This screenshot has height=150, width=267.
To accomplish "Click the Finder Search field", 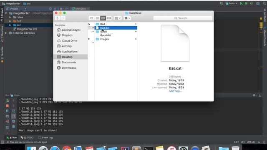I will (x=183, y=18).
